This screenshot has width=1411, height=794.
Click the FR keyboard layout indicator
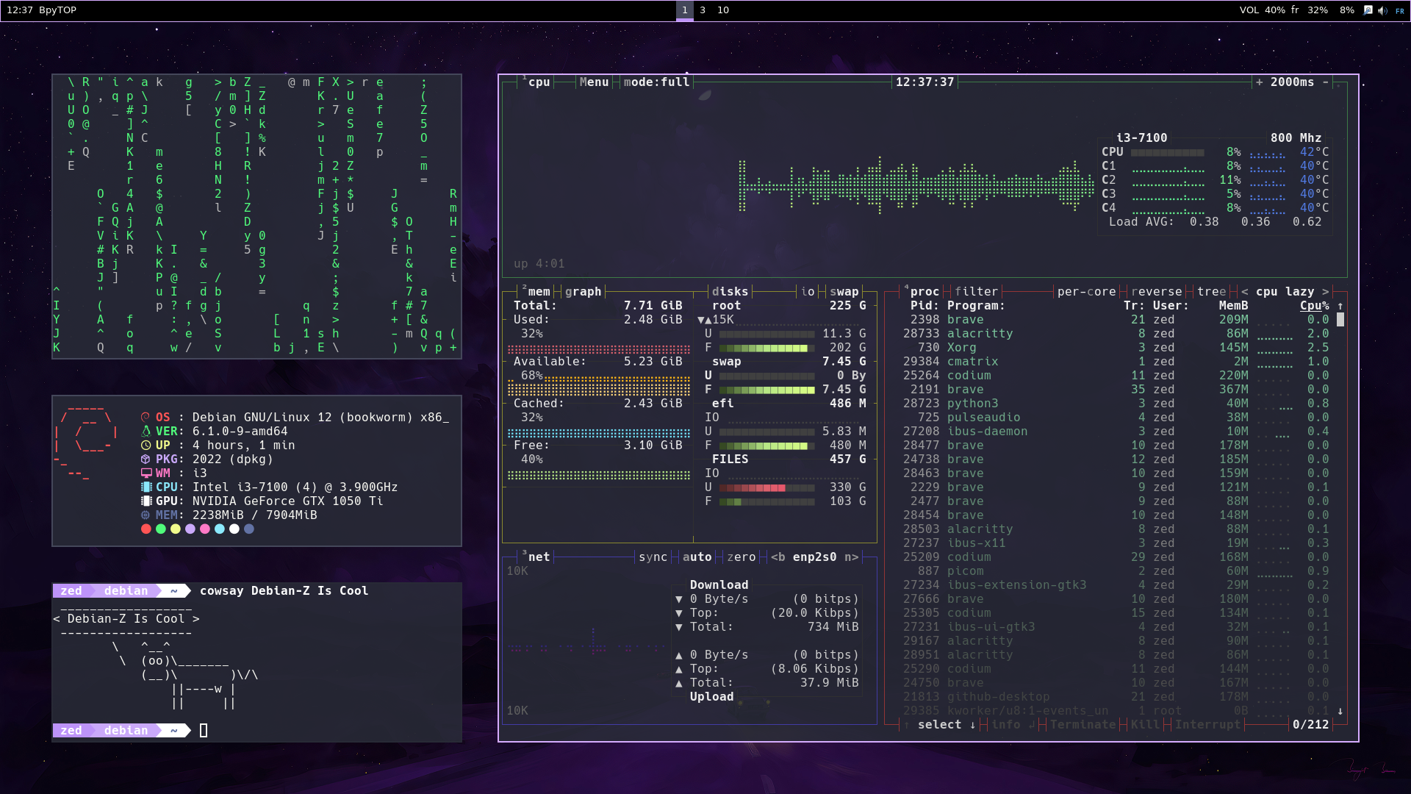coord(1401,10)
